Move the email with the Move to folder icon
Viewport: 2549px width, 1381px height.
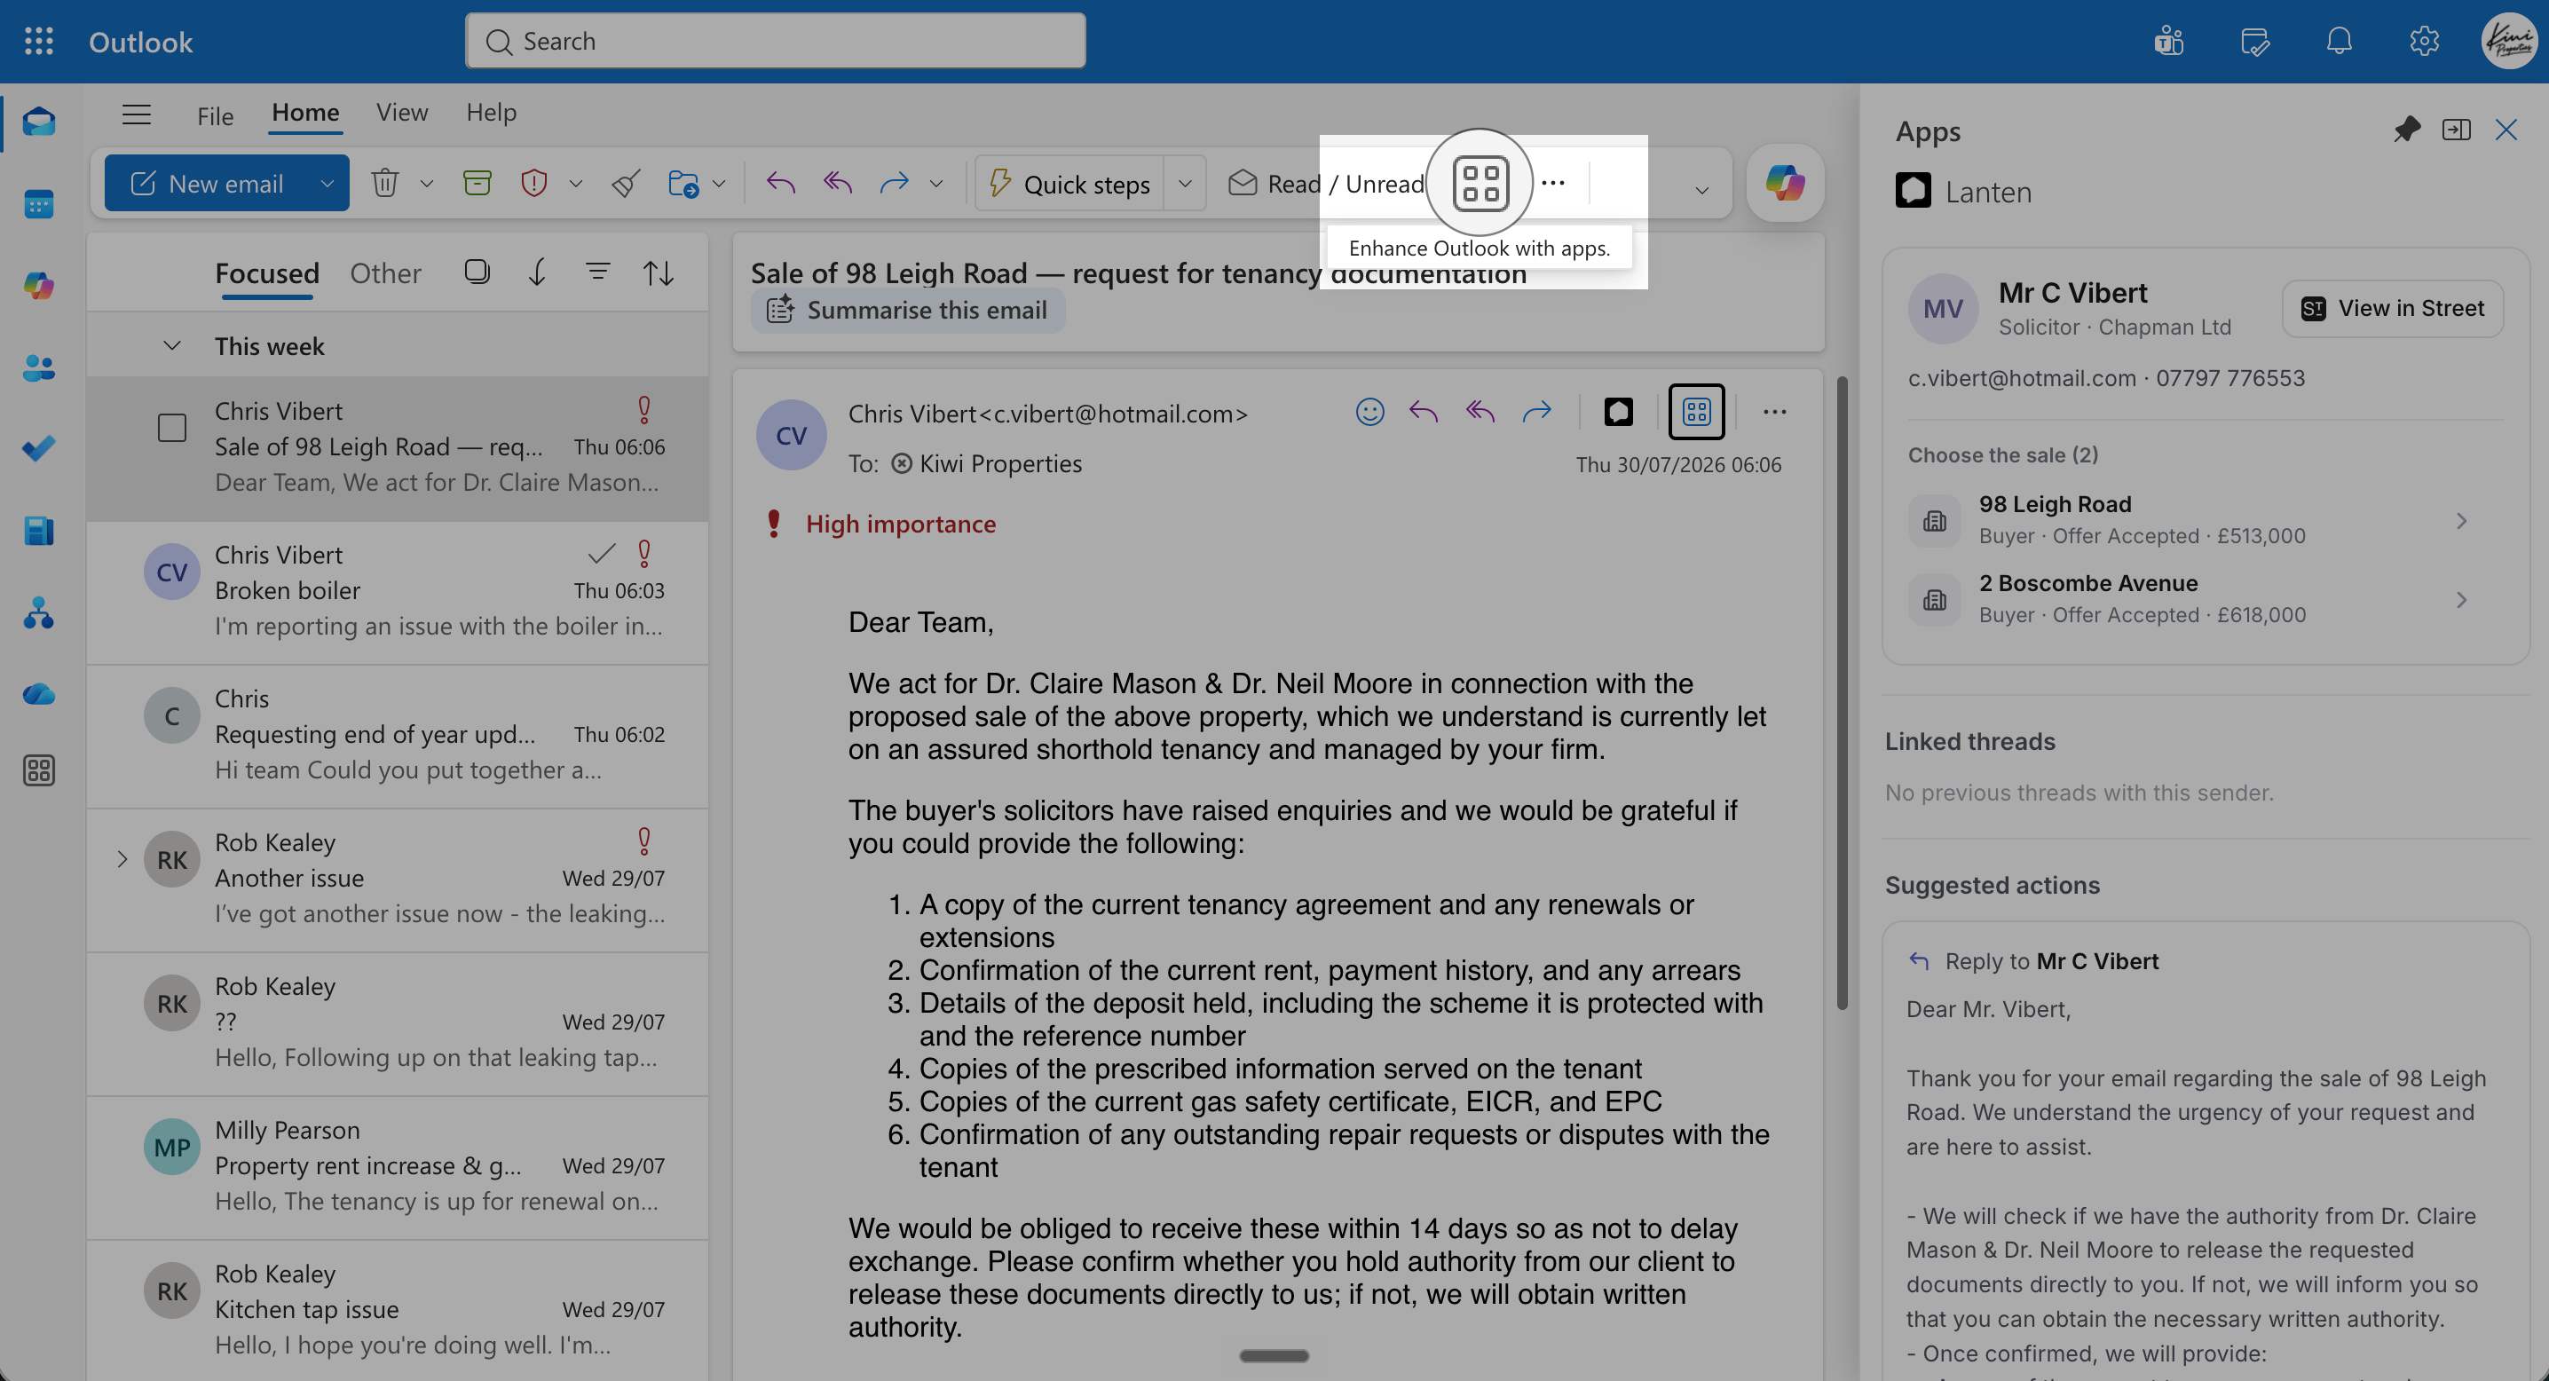[x=683, y=183]
